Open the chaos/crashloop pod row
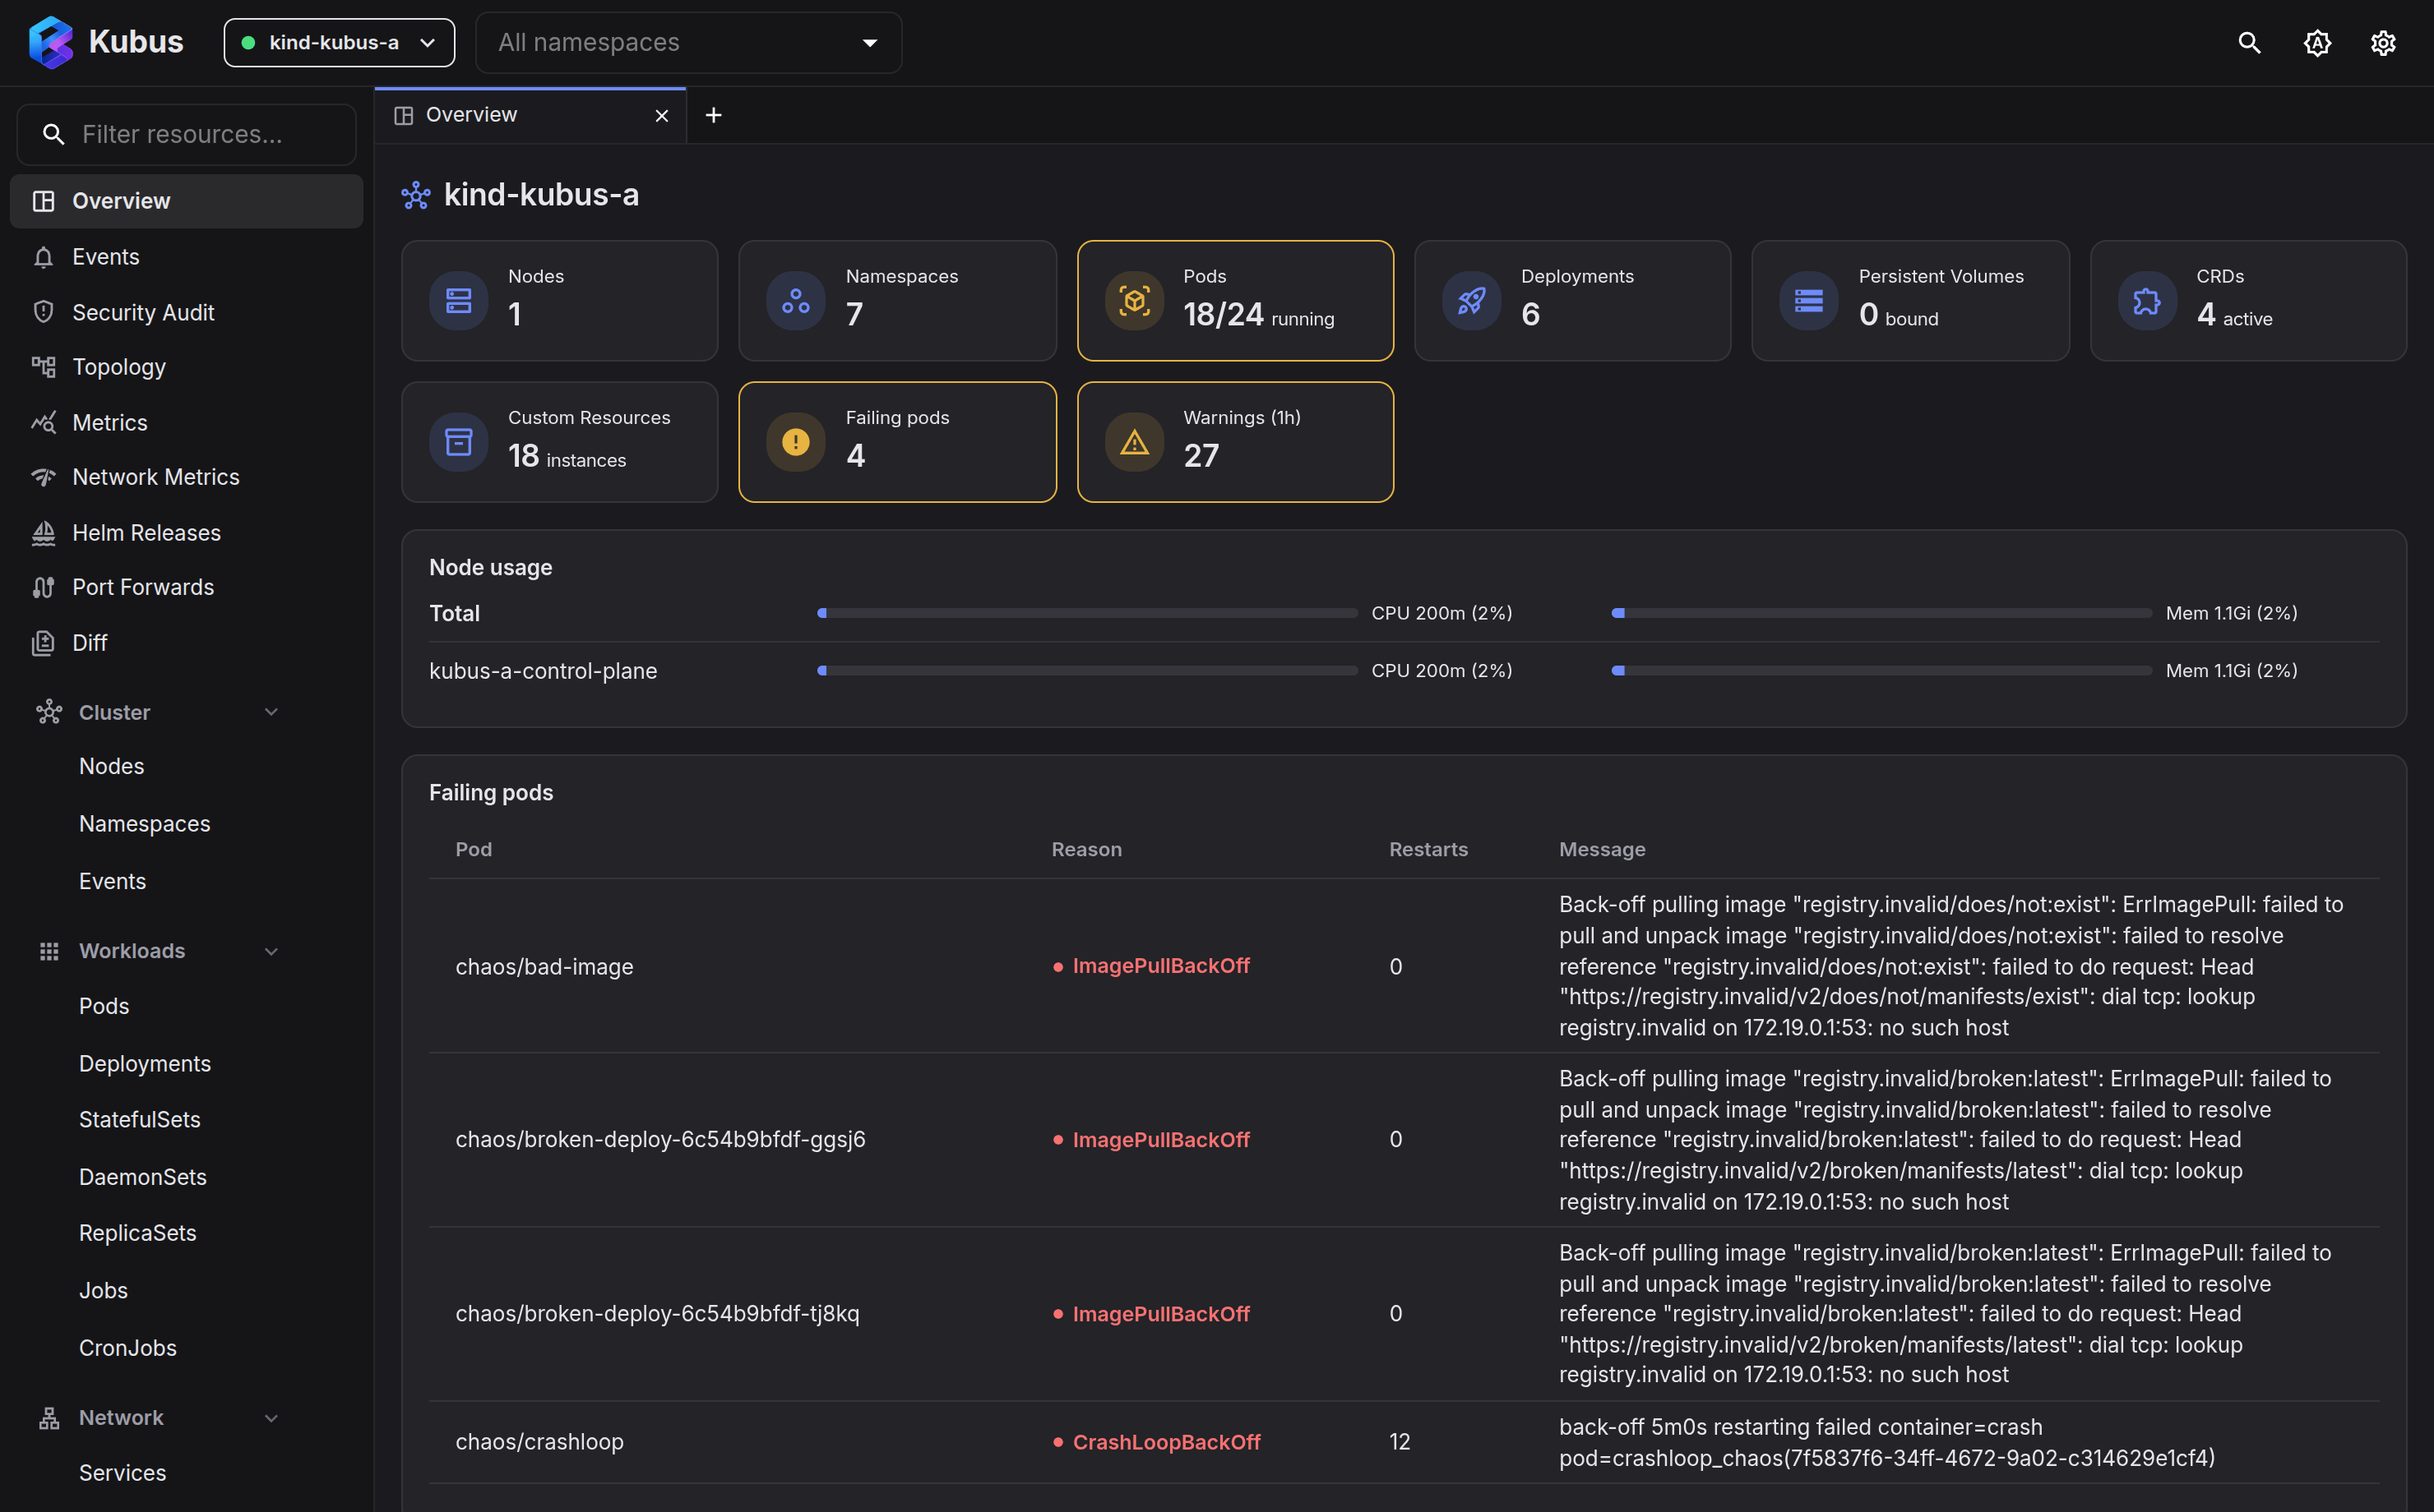 1404,1442
